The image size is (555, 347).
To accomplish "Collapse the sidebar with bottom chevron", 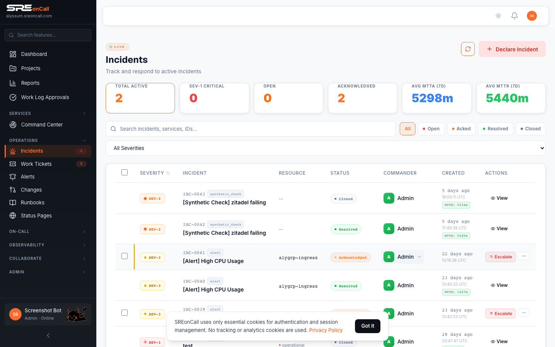I will (x=48, y=335).
